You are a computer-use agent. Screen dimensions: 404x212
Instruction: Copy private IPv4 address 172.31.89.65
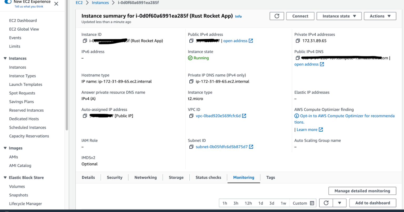click(x=298, y=41)
